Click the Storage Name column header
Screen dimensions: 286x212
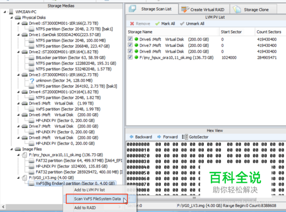(x=173, y=32)
